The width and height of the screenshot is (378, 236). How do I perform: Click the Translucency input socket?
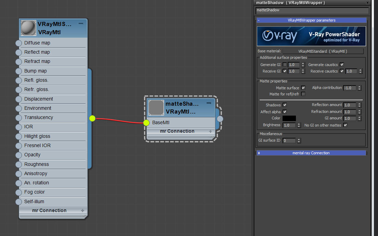(18, 118)
